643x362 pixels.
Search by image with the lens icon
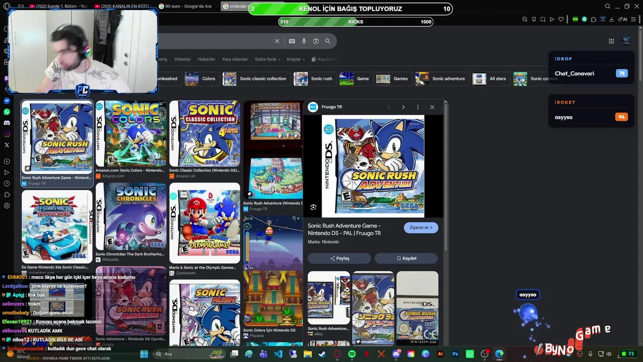coord(316,41)
